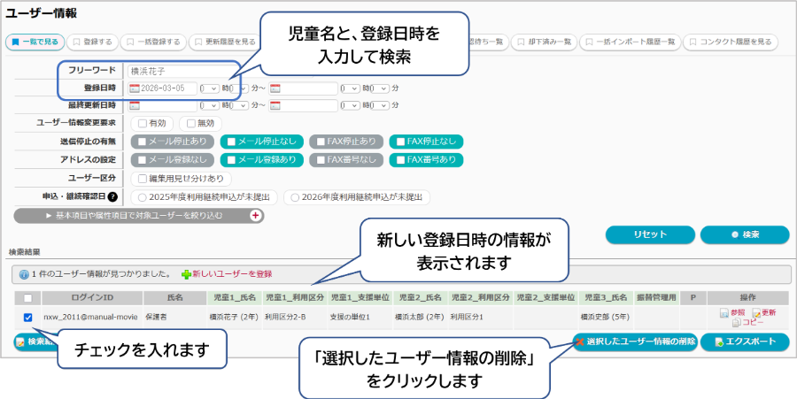797x399 pixels.
Task: Switch to the 登録する tab
Action: (x=92, y=42)
